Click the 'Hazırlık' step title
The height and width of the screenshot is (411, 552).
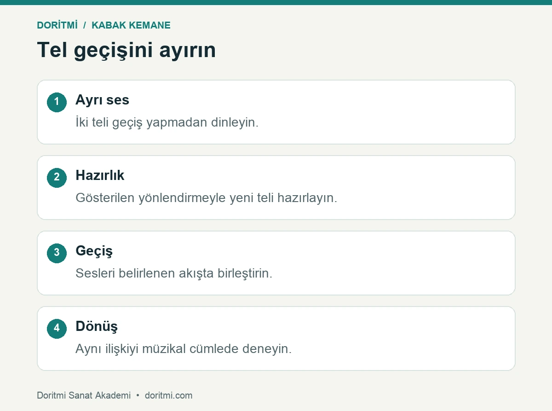pyautogui.click(x=100, y=176)
